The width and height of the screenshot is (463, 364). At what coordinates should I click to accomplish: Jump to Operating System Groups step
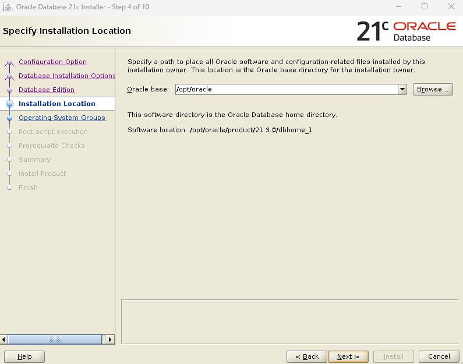click(x=62, y=118)
